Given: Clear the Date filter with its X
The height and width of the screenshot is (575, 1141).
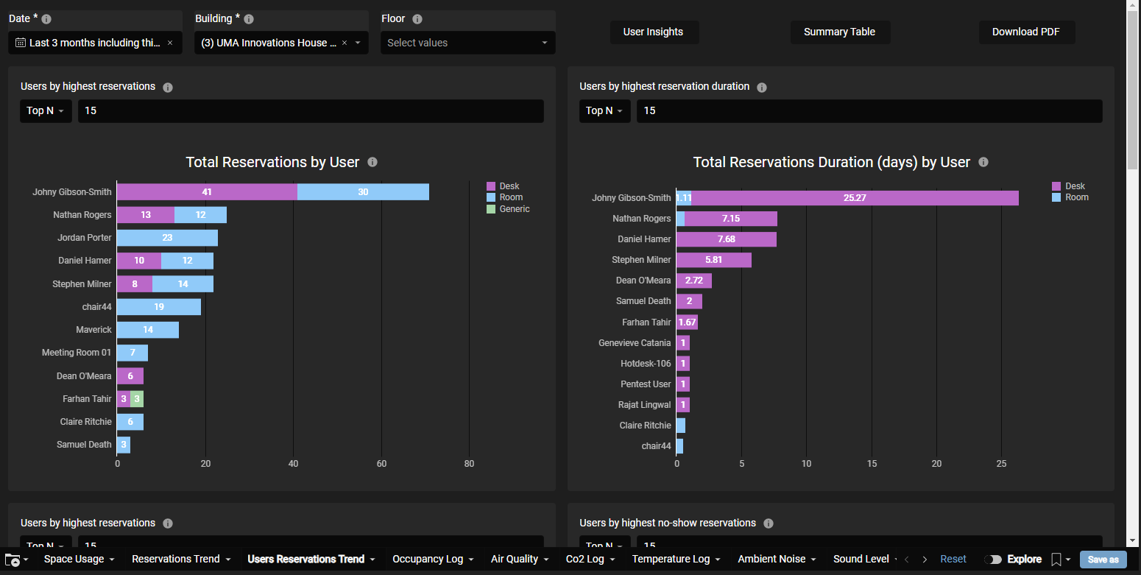Looking at the screenshot, I should point(170,43).
